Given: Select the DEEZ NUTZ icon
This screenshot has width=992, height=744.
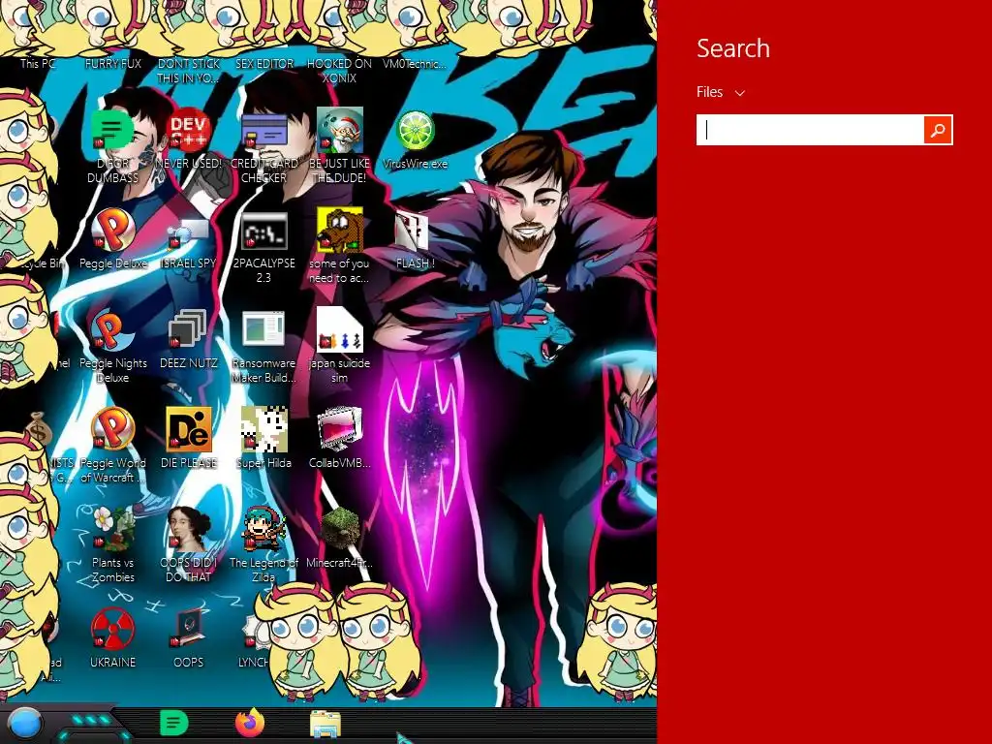Looking at the screenshot, I should click(x=188, y=329).
